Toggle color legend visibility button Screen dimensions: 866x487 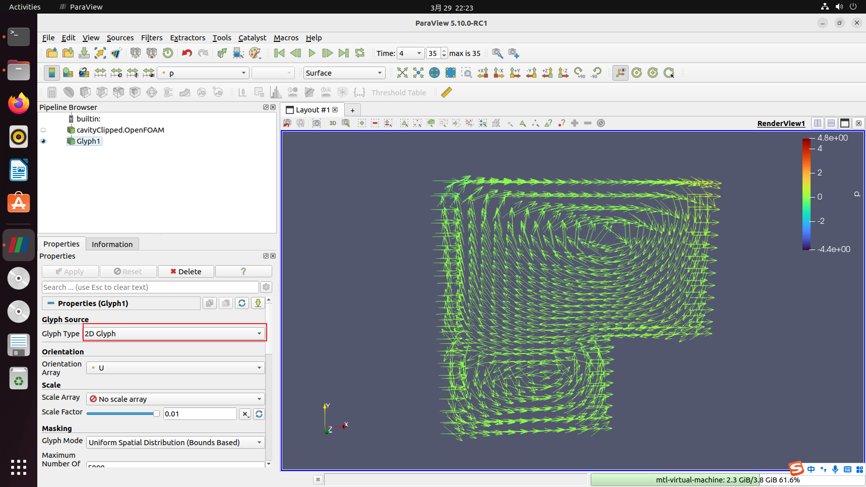click(52, 73)
